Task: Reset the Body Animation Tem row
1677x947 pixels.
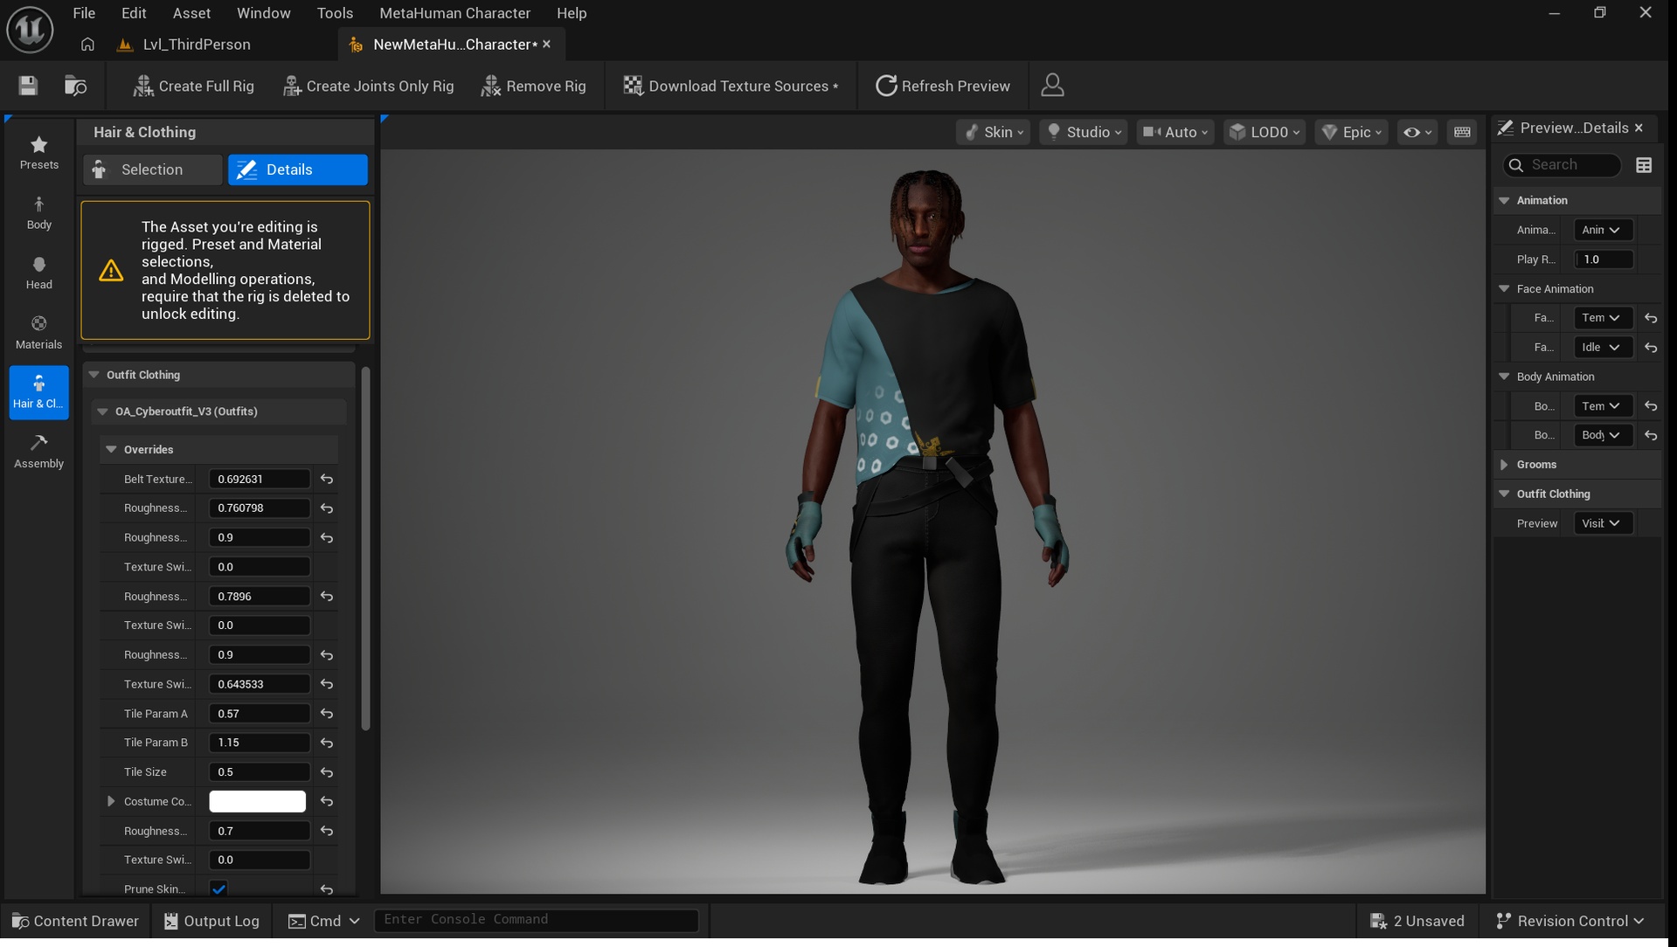Action: tap(1651, 406)
